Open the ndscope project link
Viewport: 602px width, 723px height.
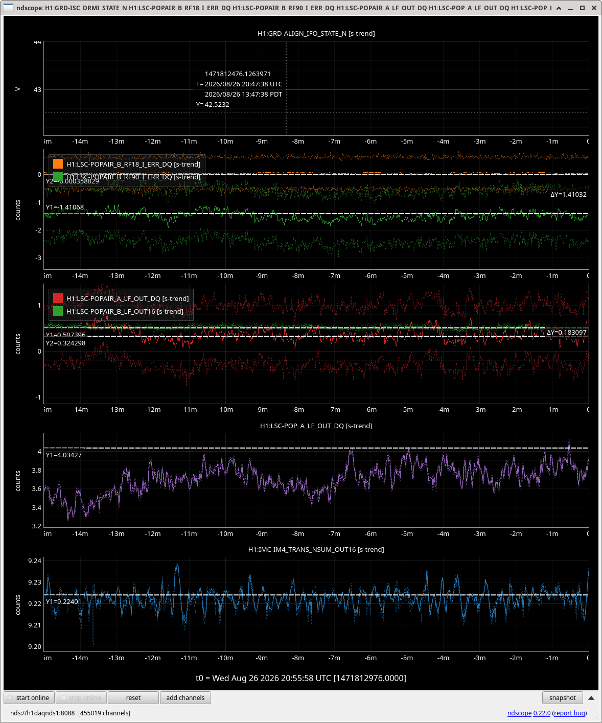click(519, 713)
